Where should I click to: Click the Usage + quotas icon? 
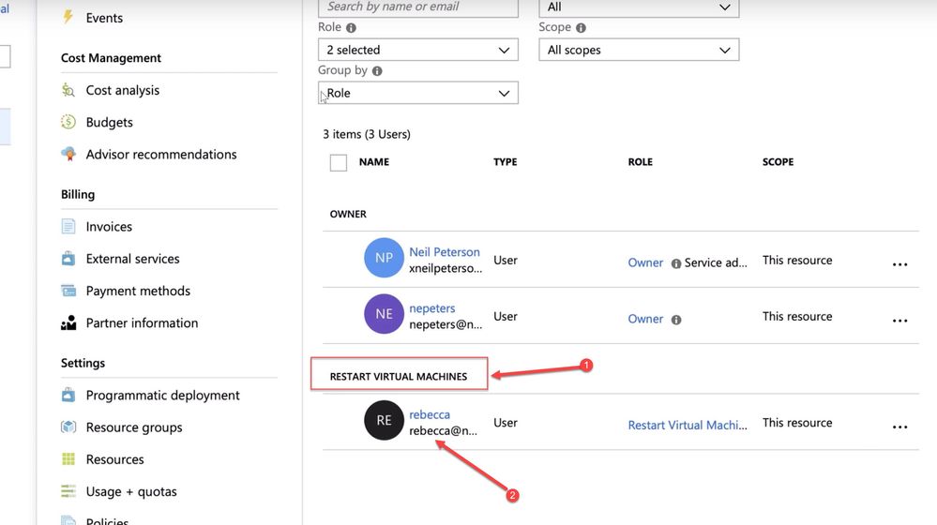pyautogui.click(x=68, y=491)
